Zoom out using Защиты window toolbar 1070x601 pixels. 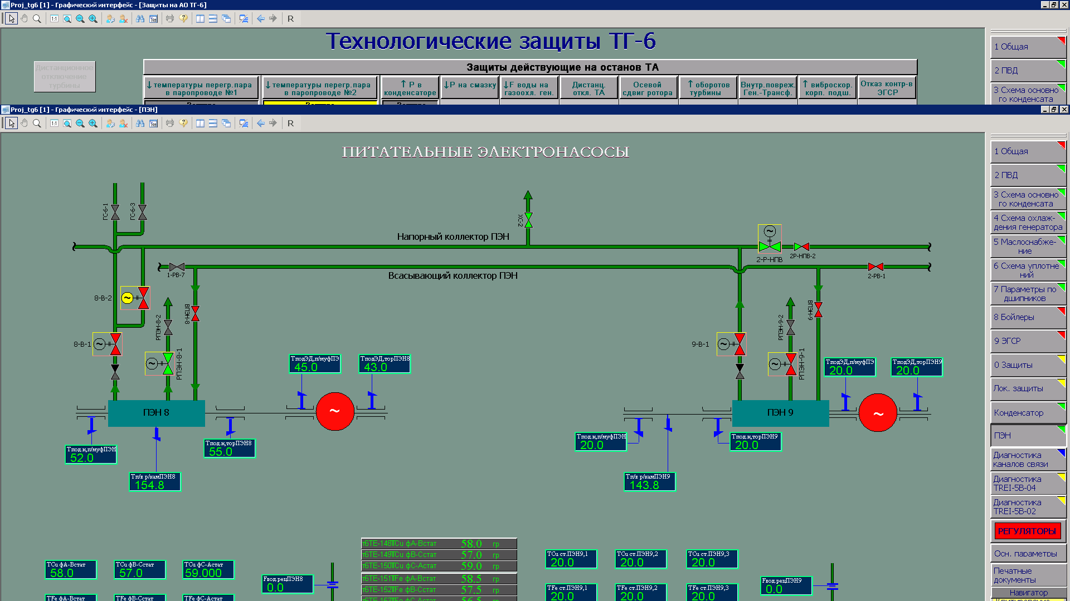(x=80, y=18)
